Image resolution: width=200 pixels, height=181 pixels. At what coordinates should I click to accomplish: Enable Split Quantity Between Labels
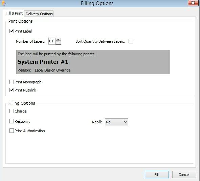[x=131, y=41]
